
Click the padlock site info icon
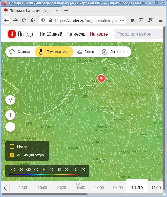tap(51, 20)
